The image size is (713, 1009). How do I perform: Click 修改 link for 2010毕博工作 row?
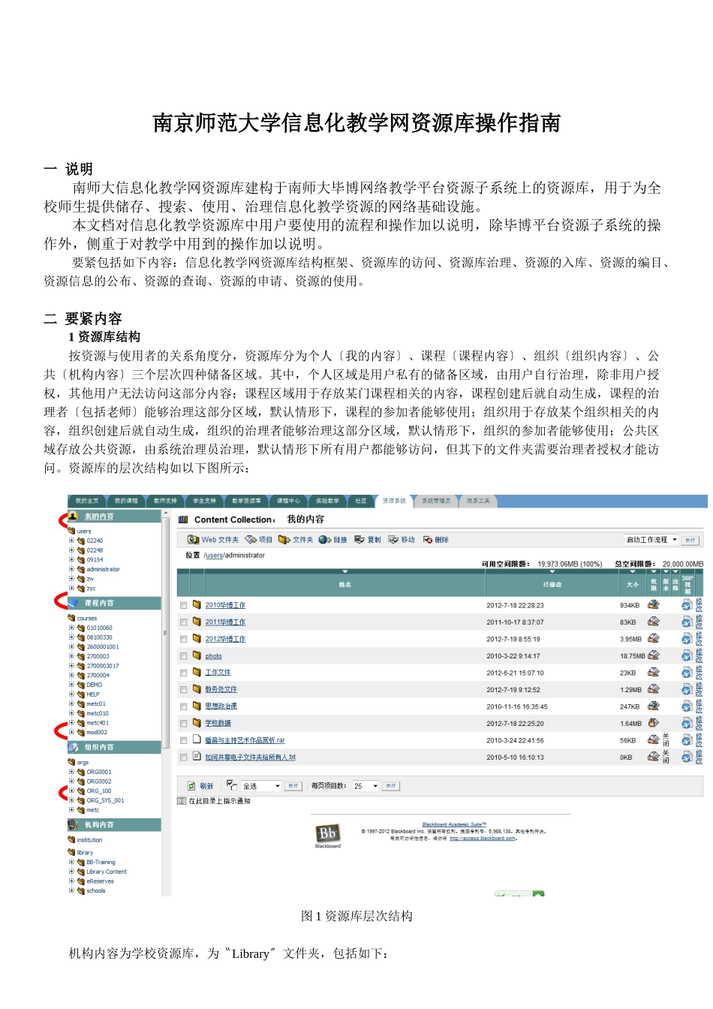pos(699,605)
